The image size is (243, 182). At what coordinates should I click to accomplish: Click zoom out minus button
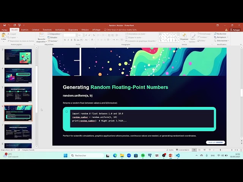[x=213, y=150]
